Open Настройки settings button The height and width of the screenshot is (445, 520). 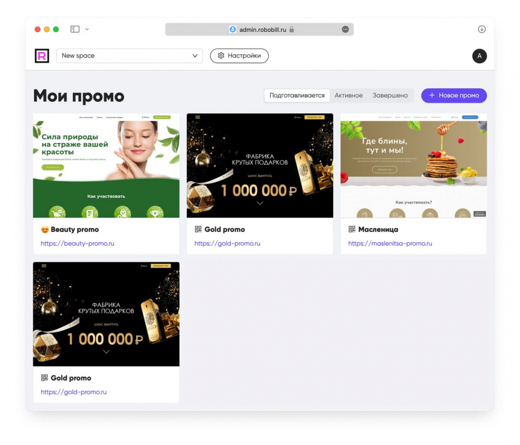[x=239, y=56]
